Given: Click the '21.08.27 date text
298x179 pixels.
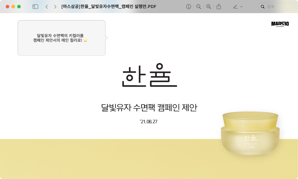Looking at the screenshot, I should coord(148,122).
